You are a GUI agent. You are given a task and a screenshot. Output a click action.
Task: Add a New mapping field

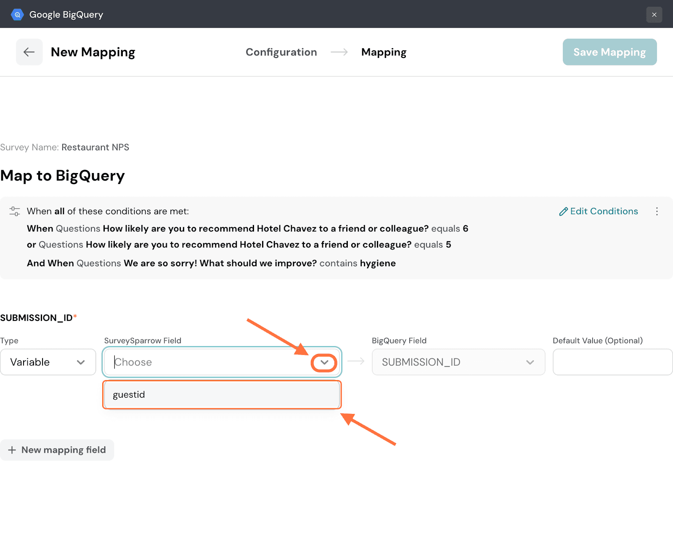point(63,450)
